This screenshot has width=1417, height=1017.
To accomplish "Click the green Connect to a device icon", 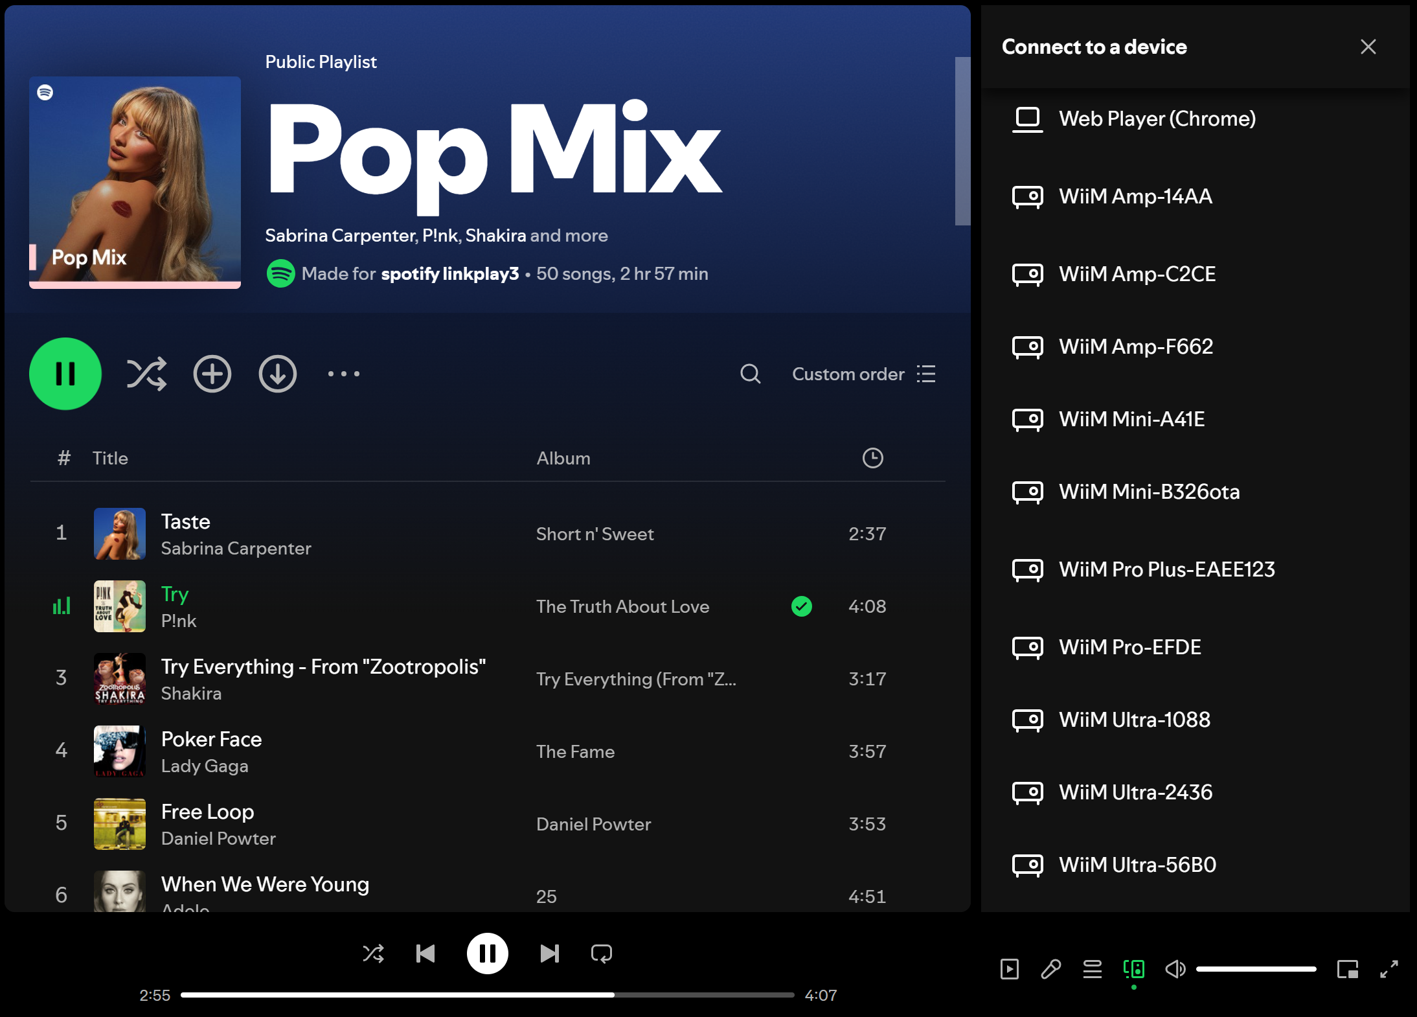I will click(1133, 969).
